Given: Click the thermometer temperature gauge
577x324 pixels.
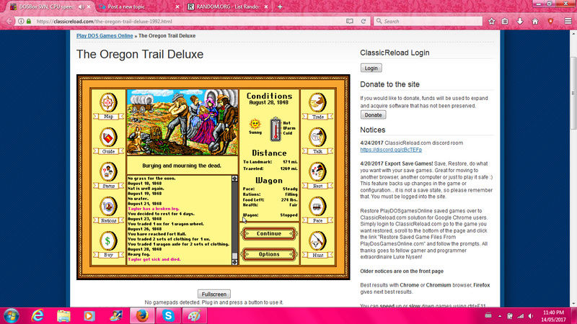Looking at the screenshot, I should (276, 130).
